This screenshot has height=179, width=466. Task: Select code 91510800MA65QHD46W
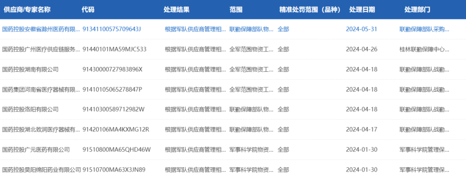116,149
